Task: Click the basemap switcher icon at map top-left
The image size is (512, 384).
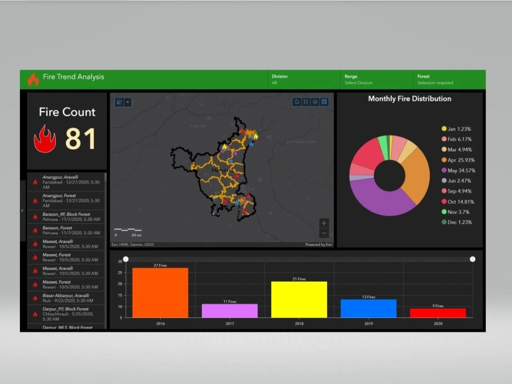Action: [119, 102]
